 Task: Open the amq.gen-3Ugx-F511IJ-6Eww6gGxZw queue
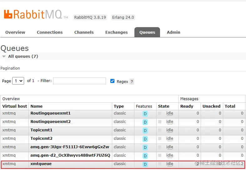click(70, 147)
